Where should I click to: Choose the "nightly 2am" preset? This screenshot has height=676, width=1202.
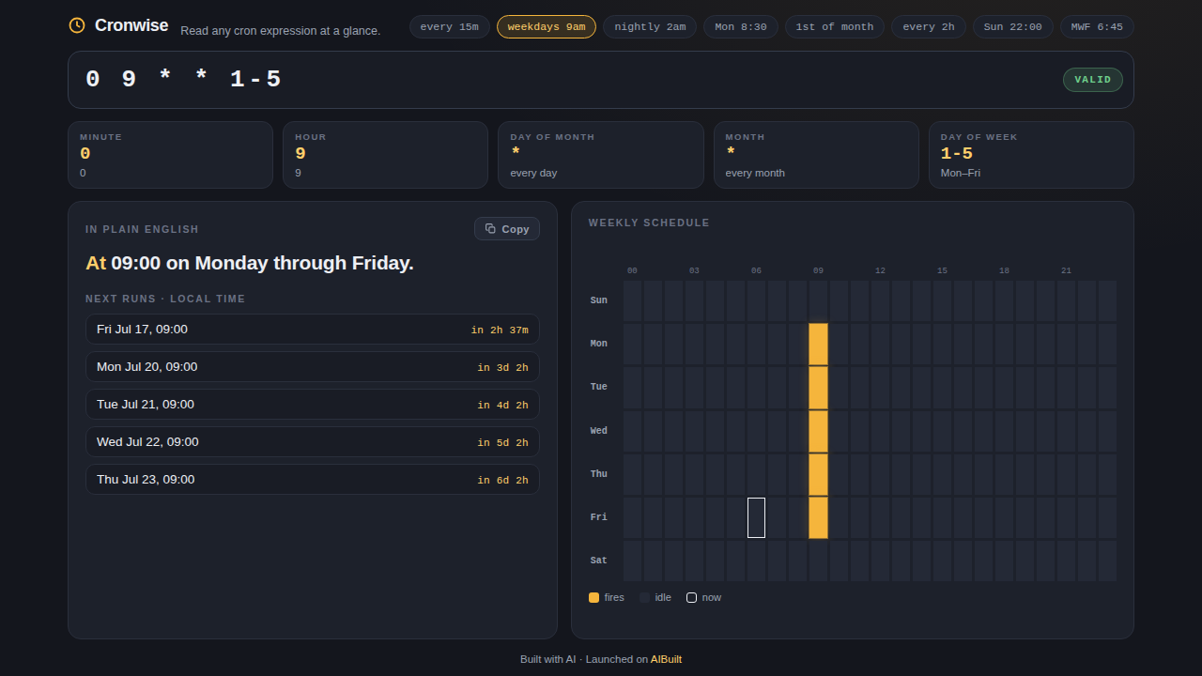point(650,26)
